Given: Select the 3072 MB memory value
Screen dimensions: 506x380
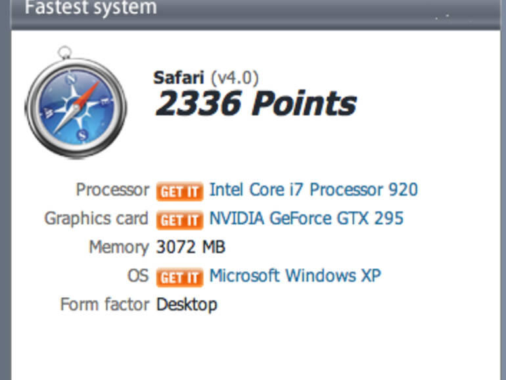Looking at the screenshot, I should pyautogui.click(x=191, y=247).
